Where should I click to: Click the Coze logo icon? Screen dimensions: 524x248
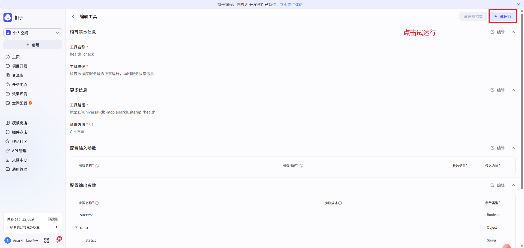tap(8, 17)
